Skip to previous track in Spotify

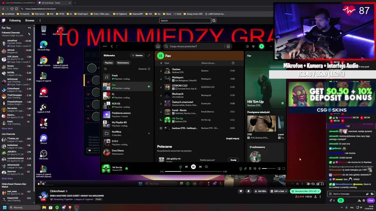coord(186,167)
